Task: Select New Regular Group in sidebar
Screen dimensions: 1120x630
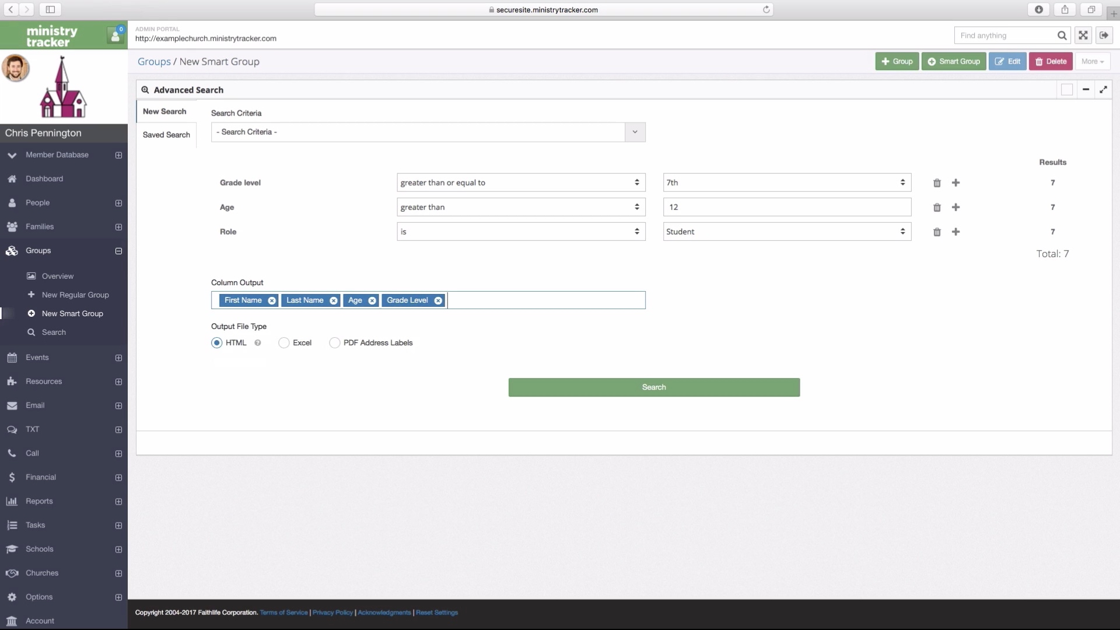Action: 76,295
